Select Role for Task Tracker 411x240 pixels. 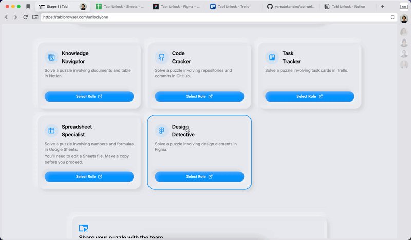point(310,96)
